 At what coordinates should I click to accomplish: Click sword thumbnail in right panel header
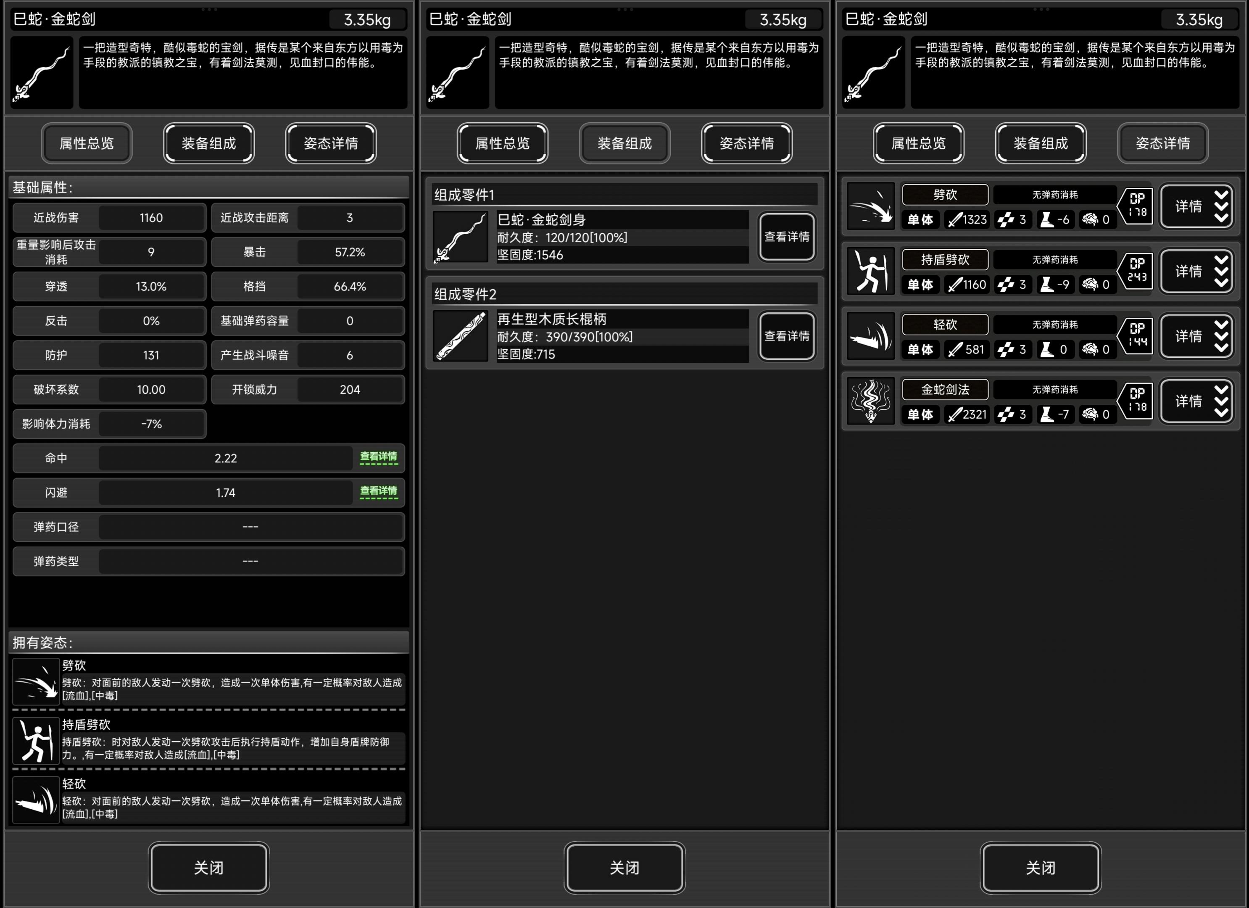click(x=874, y=73)
